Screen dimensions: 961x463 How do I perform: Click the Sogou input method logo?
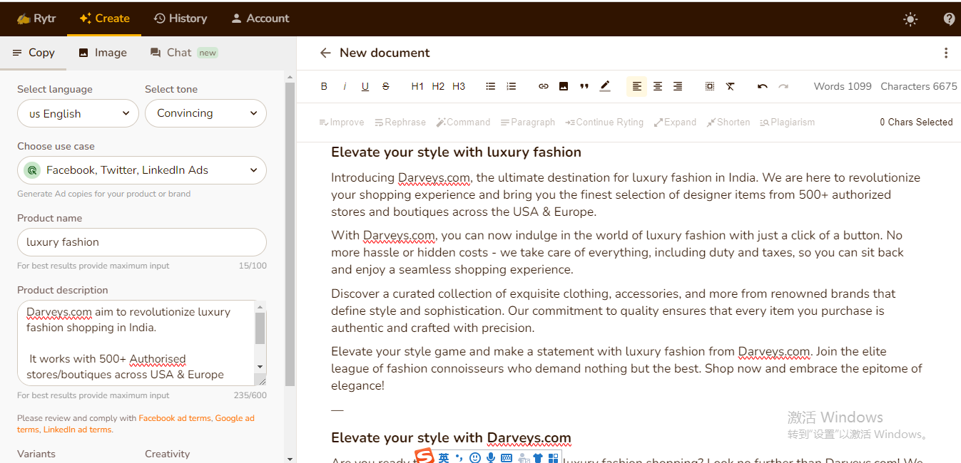tap(424, 457)
